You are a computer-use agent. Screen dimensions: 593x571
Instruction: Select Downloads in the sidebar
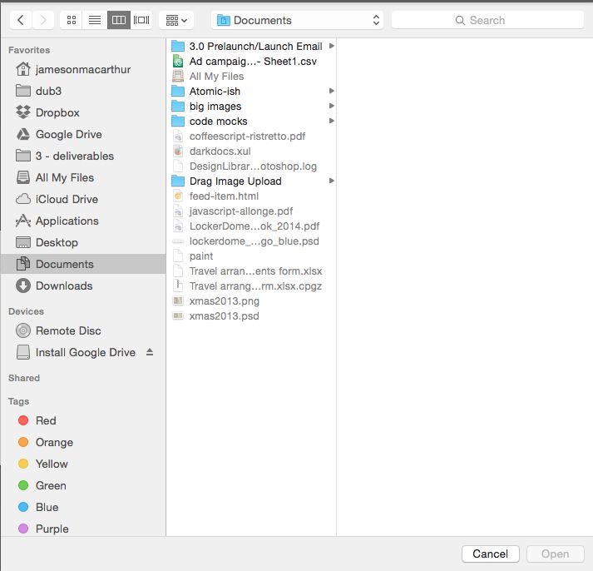(63, 285)
